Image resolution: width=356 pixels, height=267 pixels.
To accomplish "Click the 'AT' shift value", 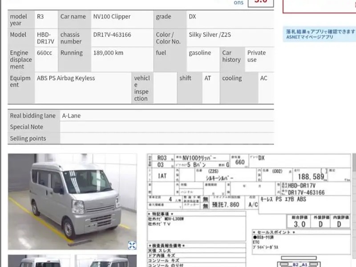I will (x=208, y=78).
